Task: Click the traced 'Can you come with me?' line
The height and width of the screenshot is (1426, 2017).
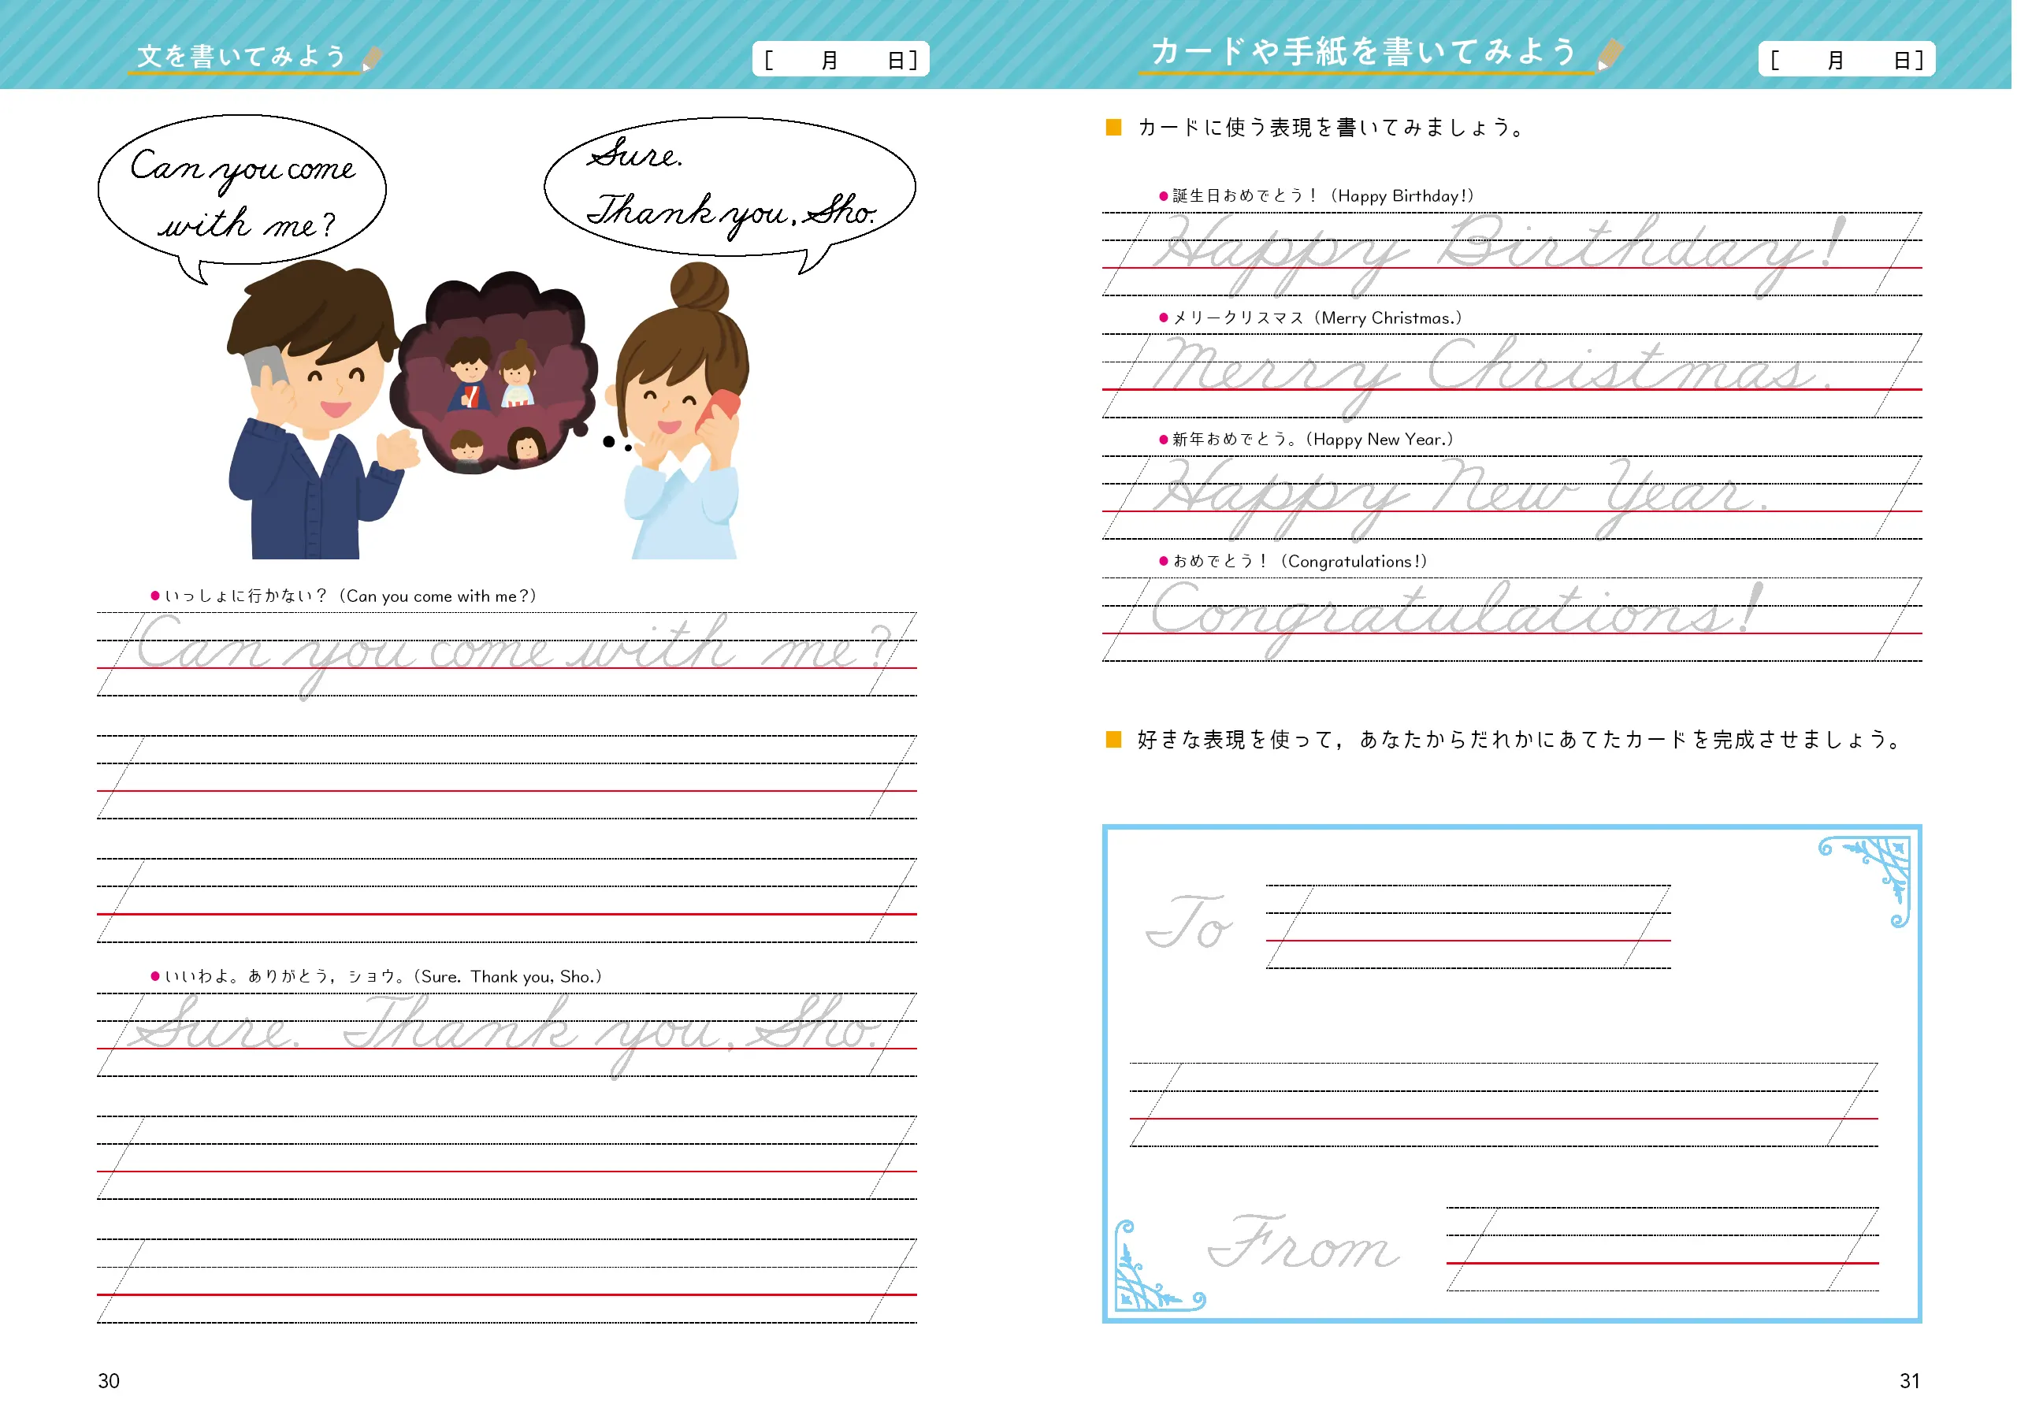Action: (x=507, y=655)
